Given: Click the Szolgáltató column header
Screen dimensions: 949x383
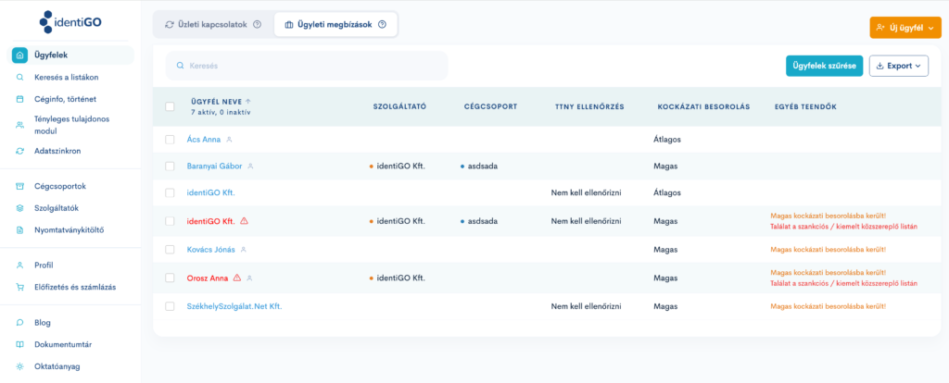Looking at the screenshot, I should click(x=400, y=106).
